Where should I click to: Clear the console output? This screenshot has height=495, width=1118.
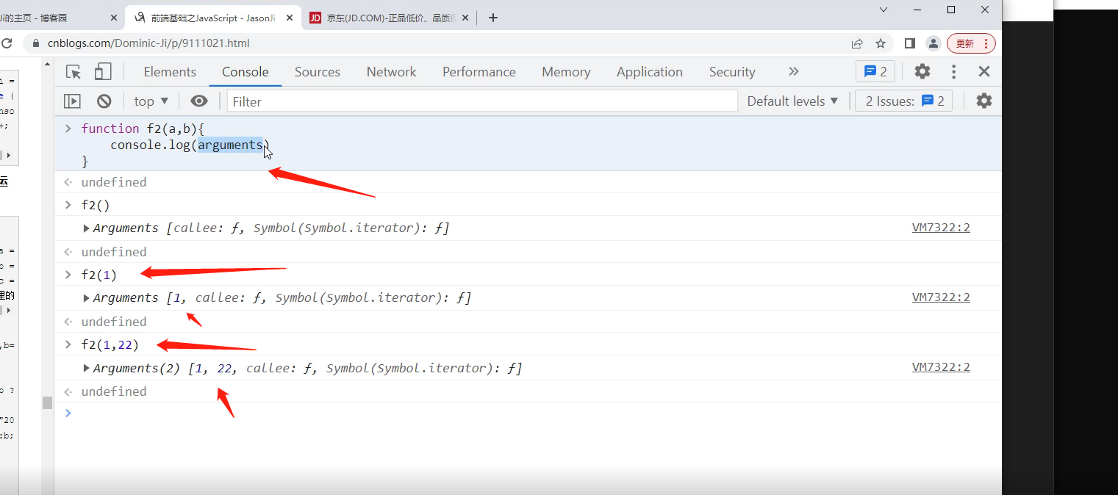tap(104, 101)
